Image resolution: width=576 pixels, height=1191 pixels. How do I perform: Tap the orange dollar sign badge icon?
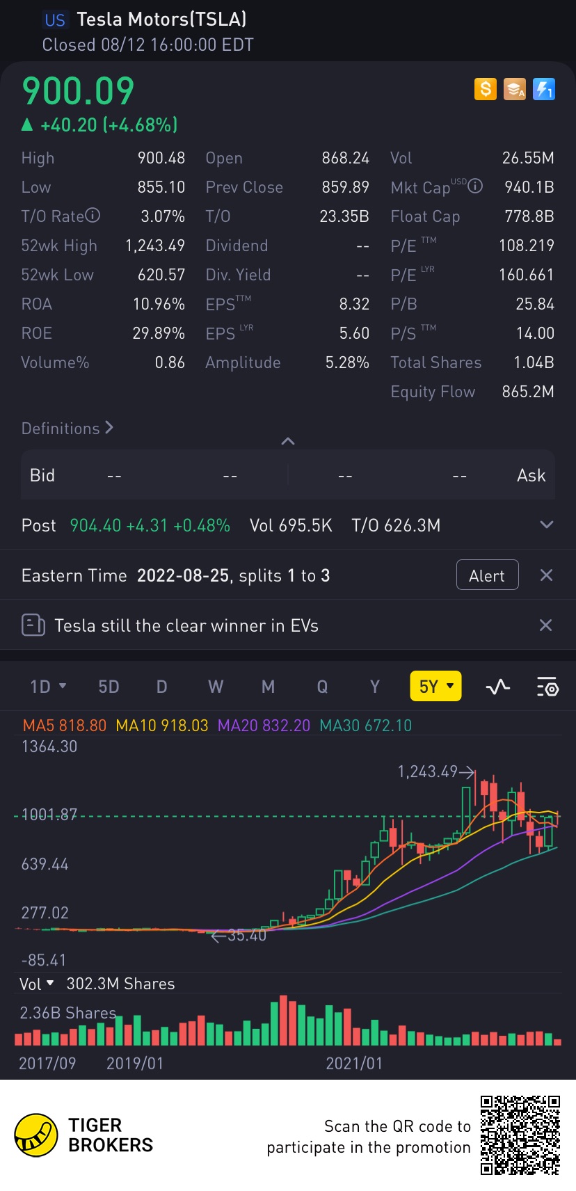486,89
